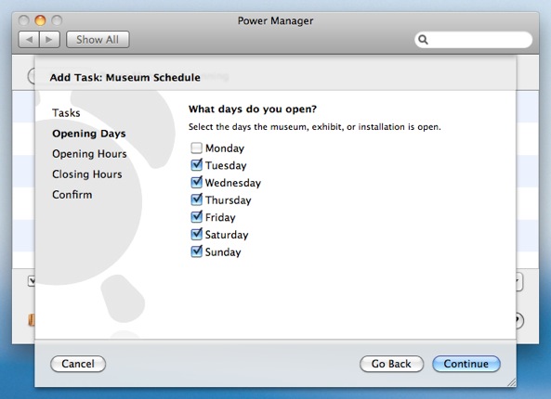
Task: Disable the Sunday checkbox
Action: (196, 251)
